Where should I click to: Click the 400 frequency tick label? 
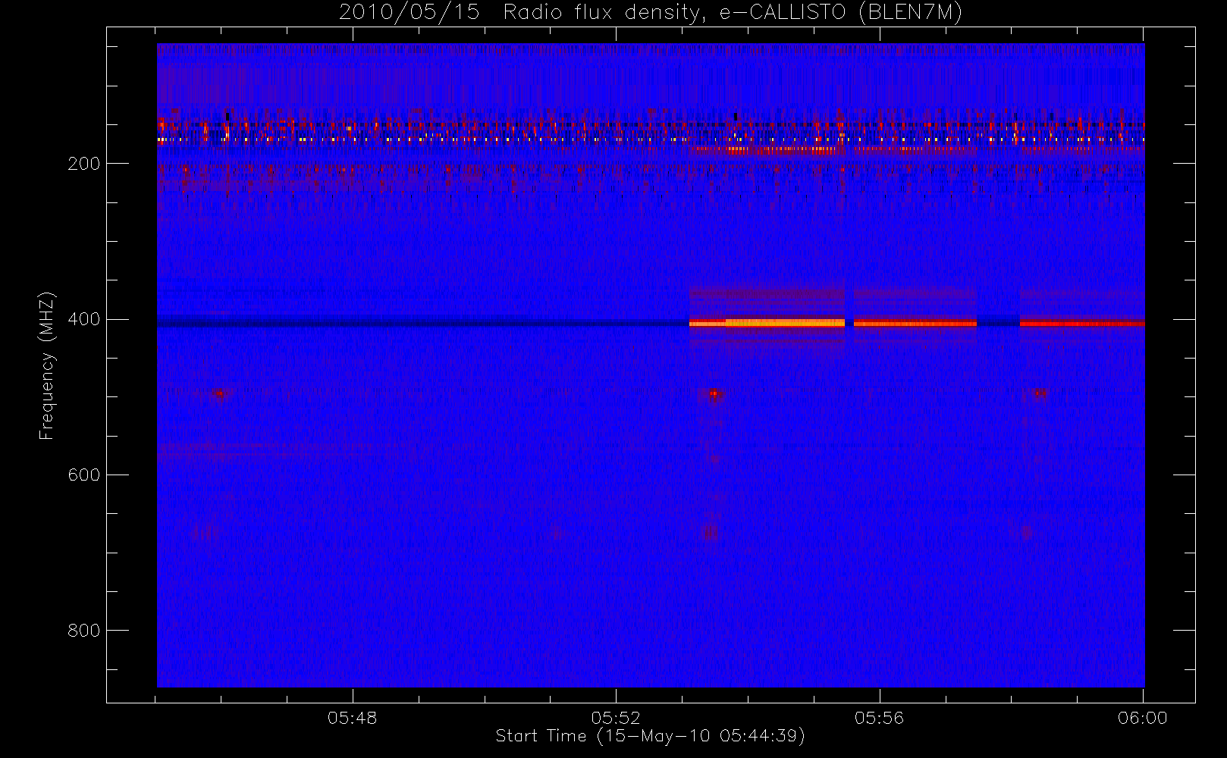(x=83, y=319)
